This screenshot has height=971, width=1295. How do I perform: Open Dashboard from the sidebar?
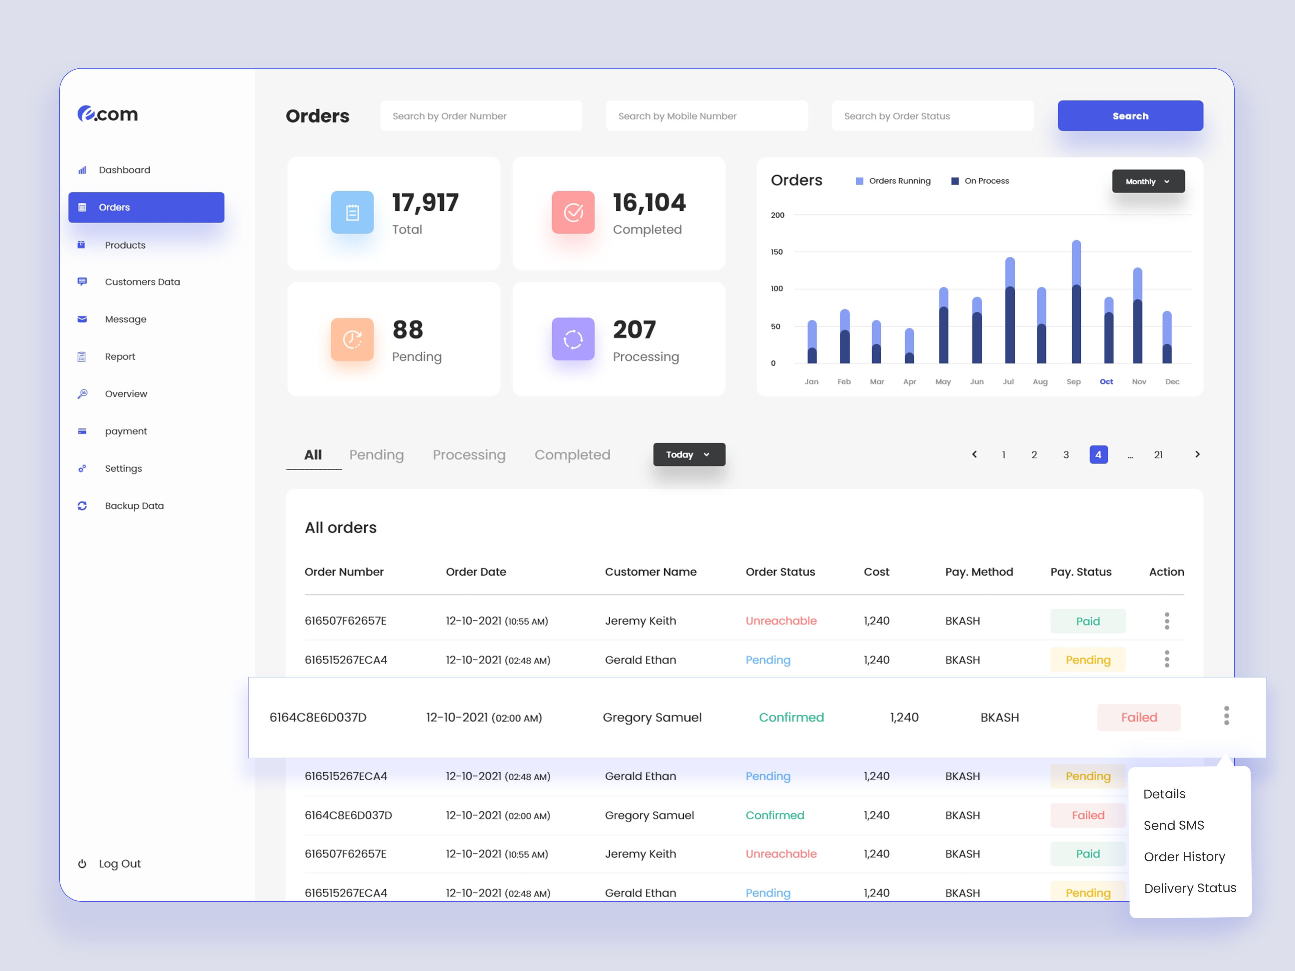pos(124,170)
